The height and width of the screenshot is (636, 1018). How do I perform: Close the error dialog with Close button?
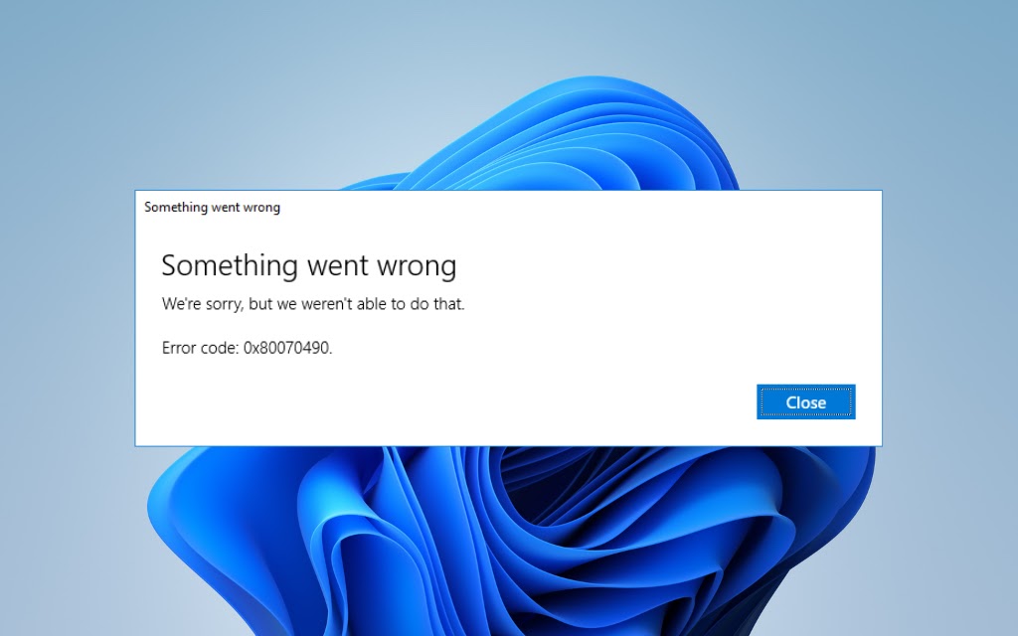pyautogui.click(x=805, y=401)
